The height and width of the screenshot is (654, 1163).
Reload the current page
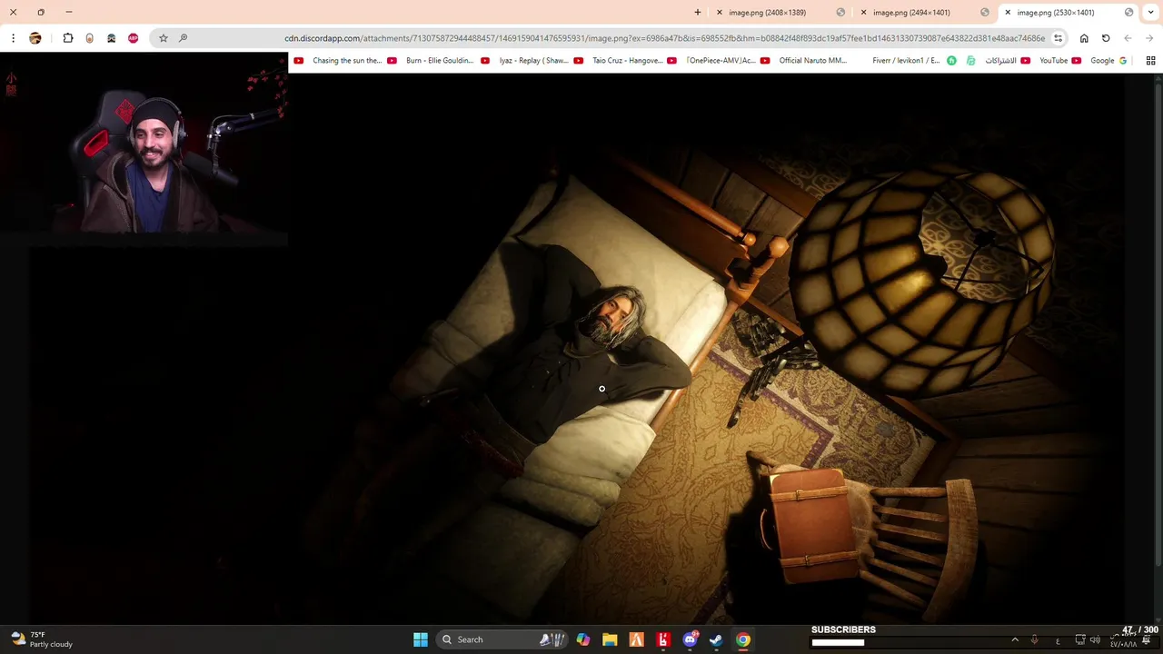point(1106,38)
